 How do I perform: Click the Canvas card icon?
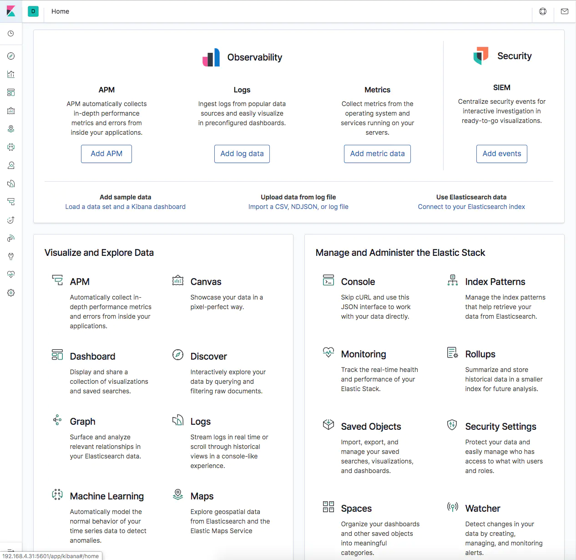pyautogui.click(x=178, y=280)
